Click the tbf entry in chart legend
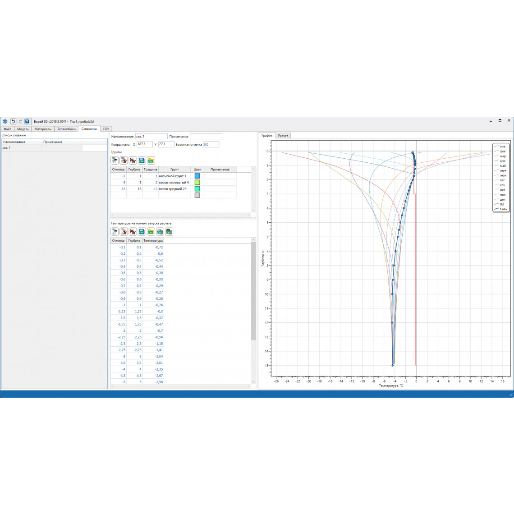514x514 pixels. 500,204
